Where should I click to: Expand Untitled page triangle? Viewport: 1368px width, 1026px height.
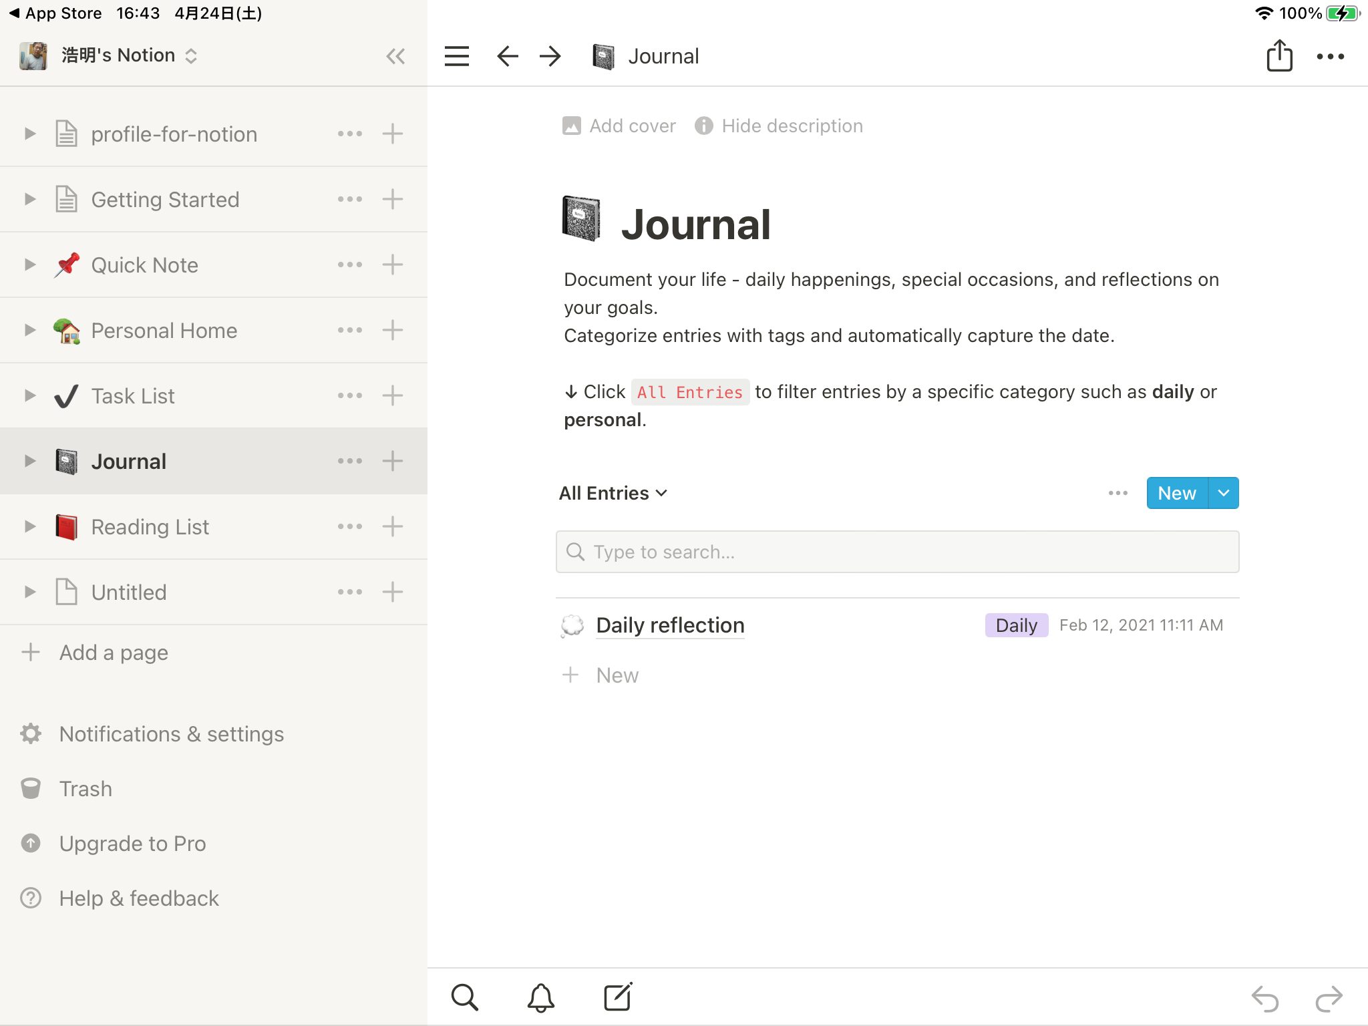click(29, 592)
